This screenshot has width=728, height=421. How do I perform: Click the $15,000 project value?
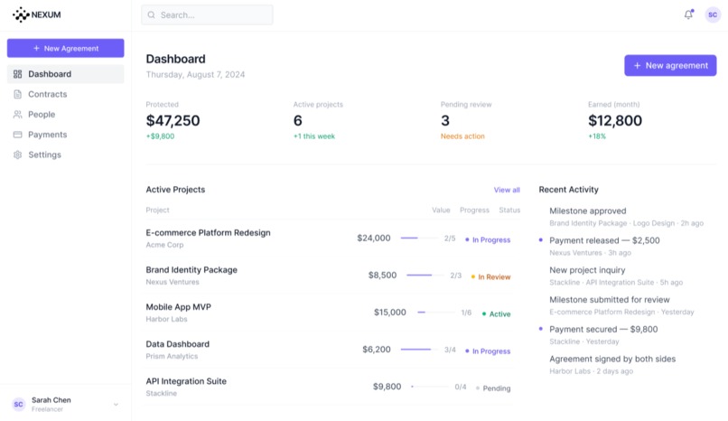pyautogui.click(x=390, y=313)
